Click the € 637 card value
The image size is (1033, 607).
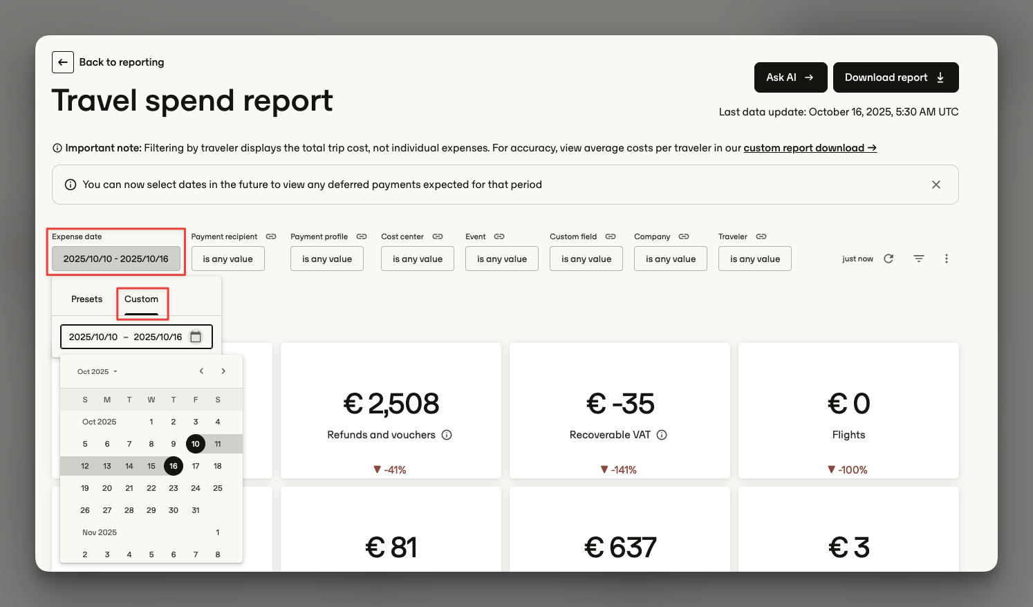[620, 548]
